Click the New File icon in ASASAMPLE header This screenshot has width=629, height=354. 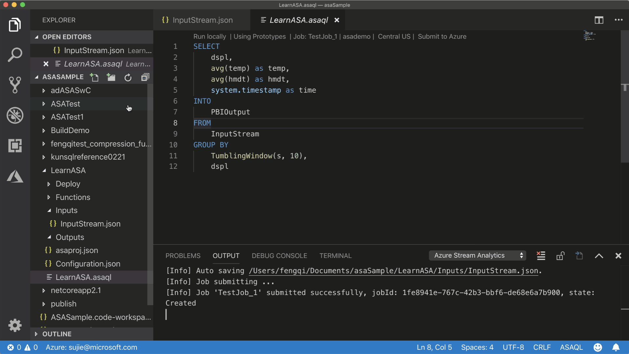pyautogui.click(x=94, y=77)
